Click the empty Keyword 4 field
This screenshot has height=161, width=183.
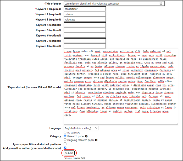(85, 25)
